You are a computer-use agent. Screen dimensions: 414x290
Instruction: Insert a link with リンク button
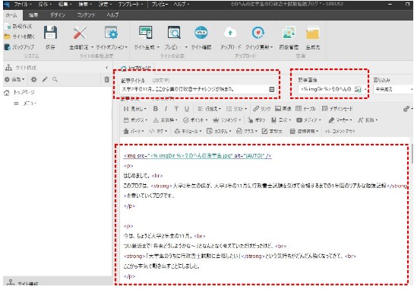coord(262,109)
